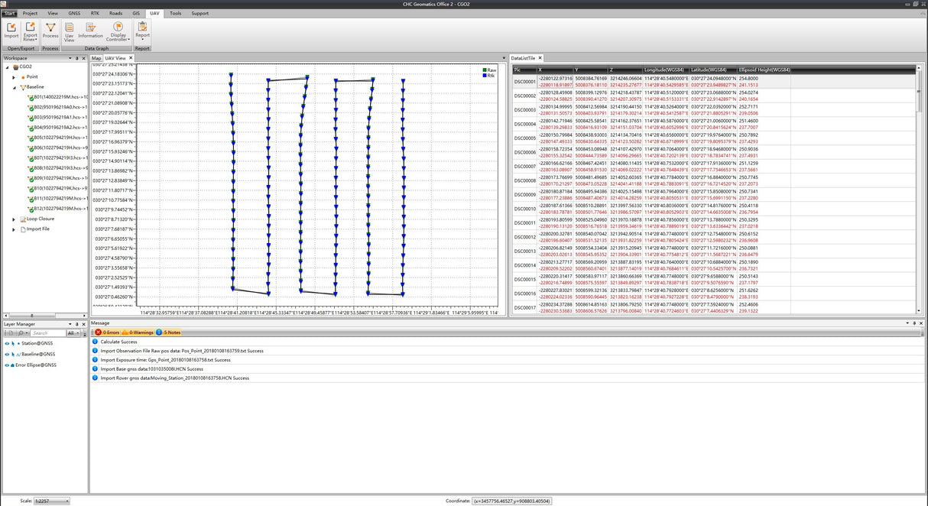Screen dimensions: 928x506
Task: Open the Information tool in Data Graph
Action: (90, 31)
